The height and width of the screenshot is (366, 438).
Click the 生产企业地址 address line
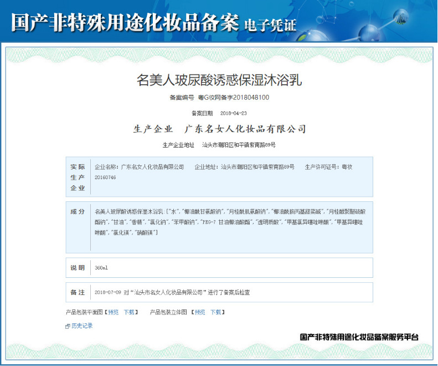tap(219, 145)
